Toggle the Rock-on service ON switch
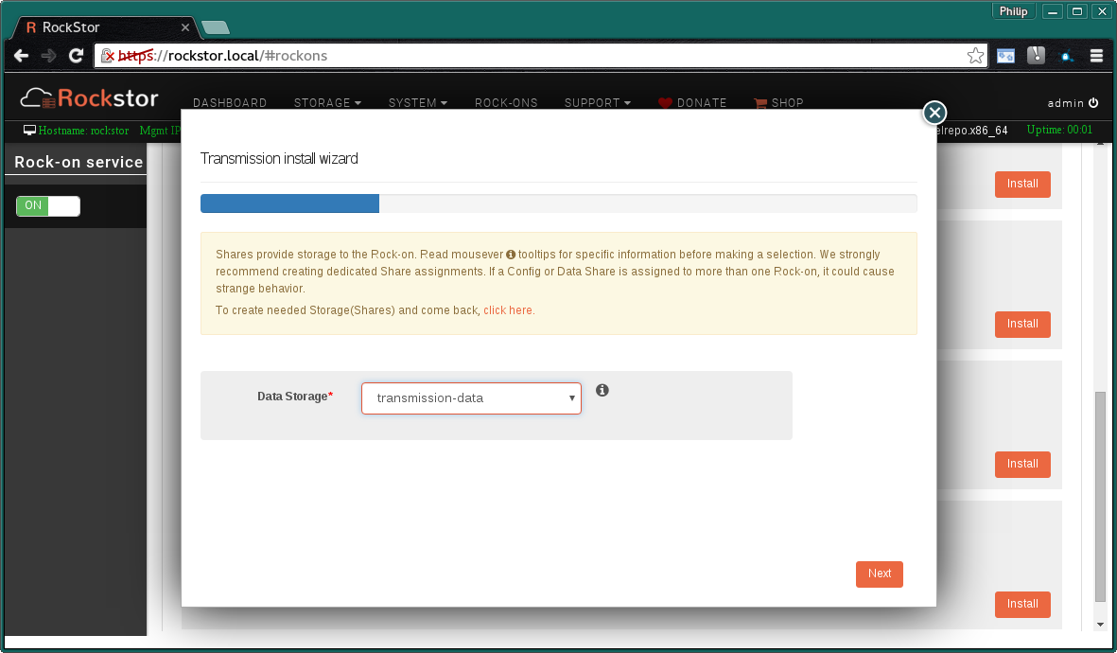Image resolution: width=1117 pixels, height=653 pixels. coord(47,206)
